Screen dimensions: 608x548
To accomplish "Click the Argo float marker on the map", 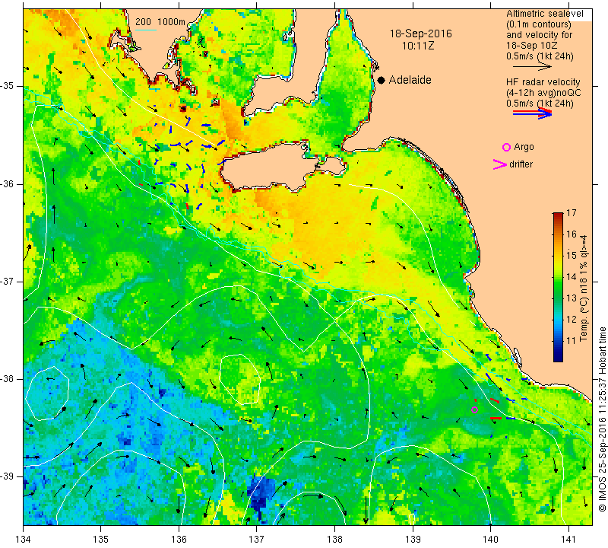I will [474, 409].
